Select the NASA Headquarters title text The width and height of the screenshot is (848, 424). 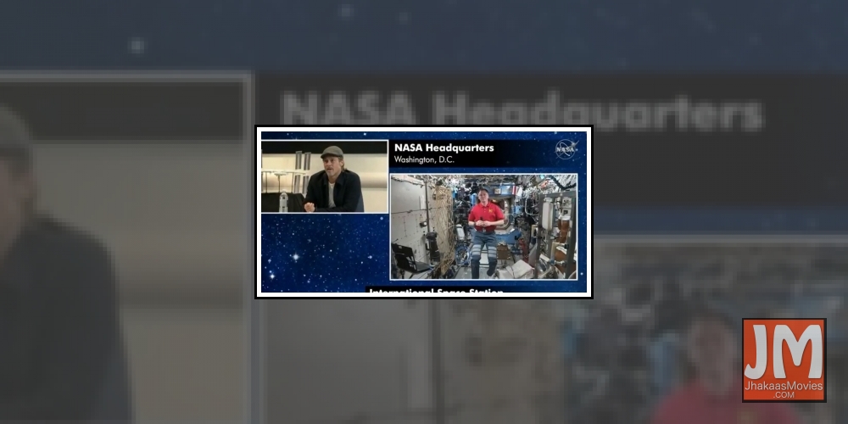click(x=444, y=148)
